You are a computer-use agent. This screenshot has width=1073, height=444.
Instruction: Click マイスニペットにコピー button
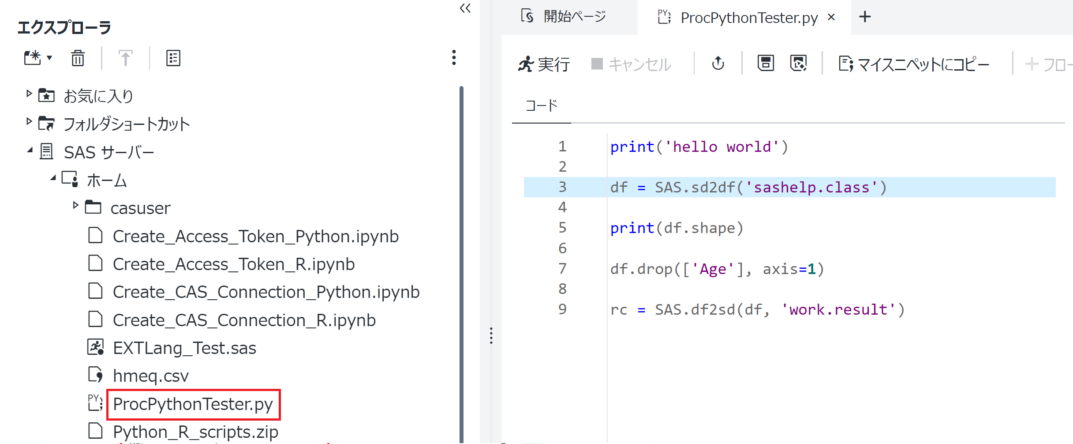tap(914, 64)
